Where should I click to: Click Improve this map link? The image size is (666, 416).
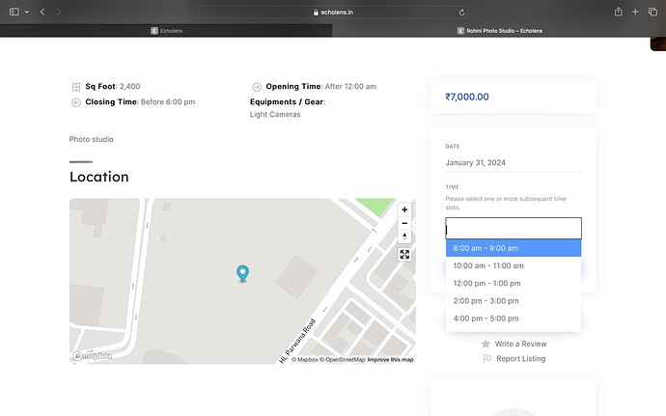(x=390, y=359)
